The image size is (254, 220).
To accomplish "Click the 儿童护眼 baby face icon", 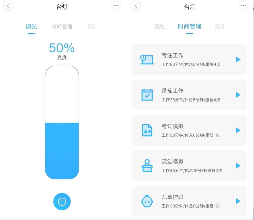I will [147, 201].
